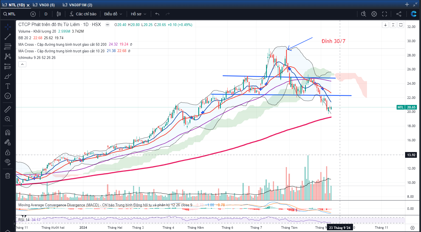Select the text annotation T tool

(x=8, y=86)
